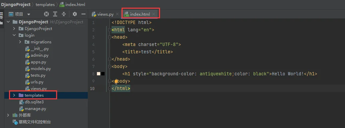The width and height of the screenshot is (345, 128).
Task: Hide the project panel with minus icon
Action: coord(83,14)
